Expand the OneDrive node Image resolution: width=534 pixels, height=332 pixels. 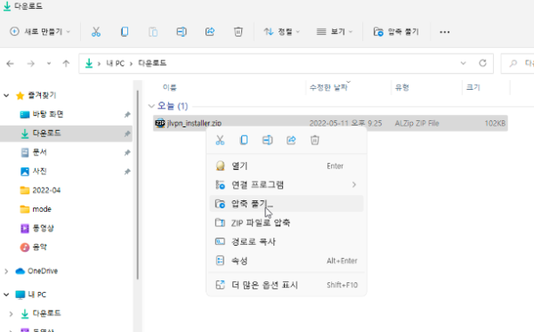[x=6, y=271]
